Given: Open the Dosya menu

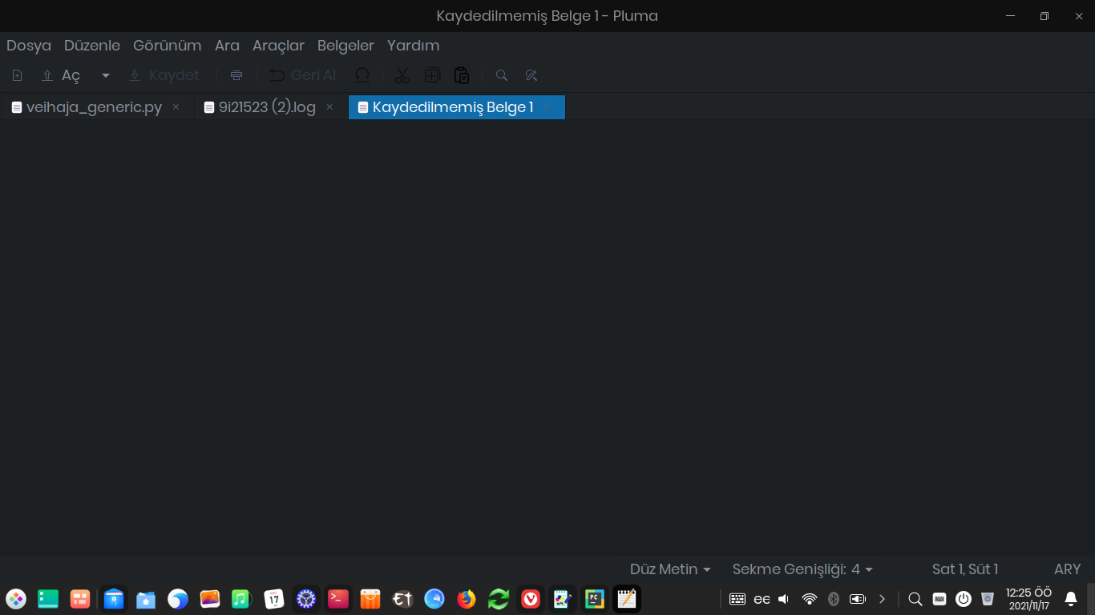Looking at the screenshot, I should (x=29, y=46).
